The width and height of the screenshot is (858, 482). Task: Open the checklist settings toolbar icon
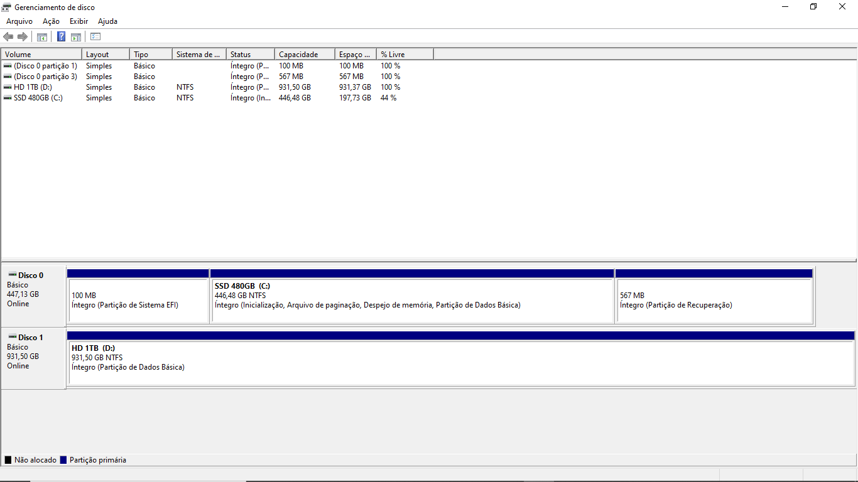(95, 37)
